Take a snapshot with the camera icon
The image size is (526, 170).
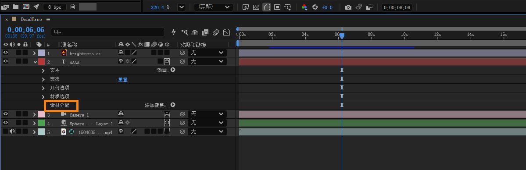[x=348, y=7]
